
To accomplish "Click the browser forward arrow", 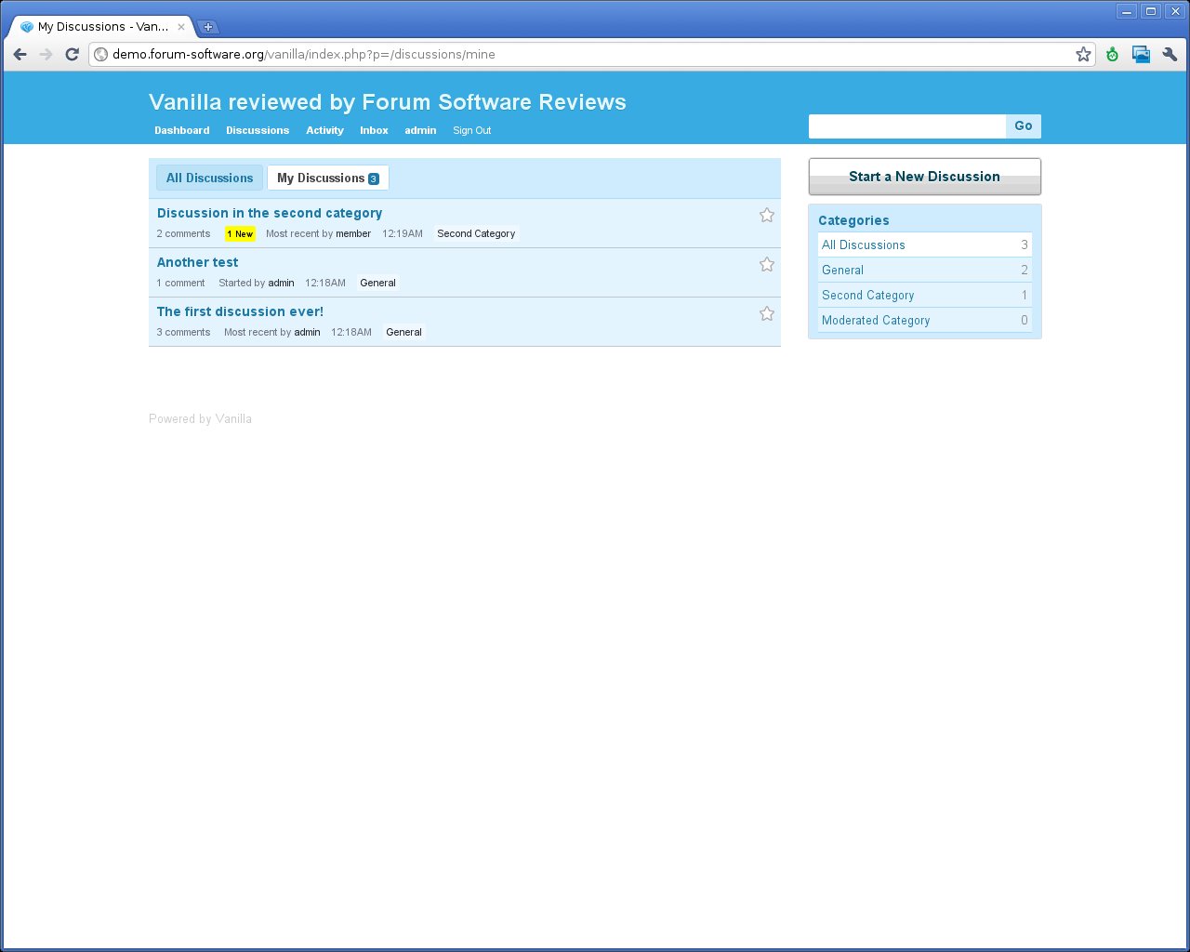I will pyautogui.click(x=46, y=54).
